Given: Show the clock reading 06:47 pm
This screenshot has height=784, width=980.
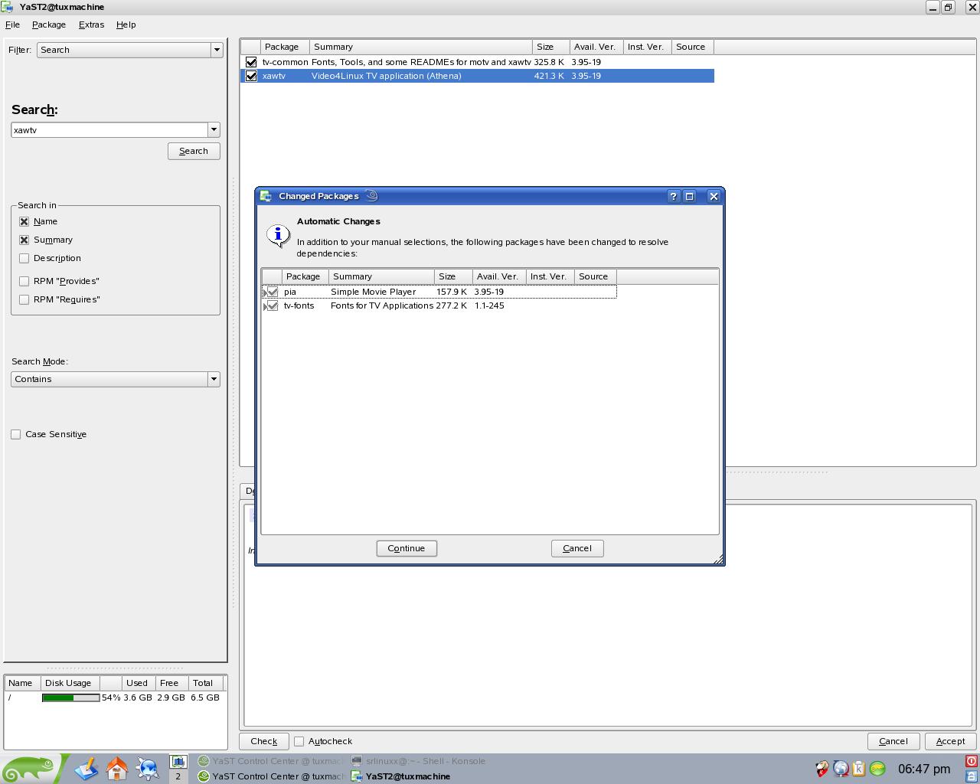Looking at the screenshot, I should [924, 769].
